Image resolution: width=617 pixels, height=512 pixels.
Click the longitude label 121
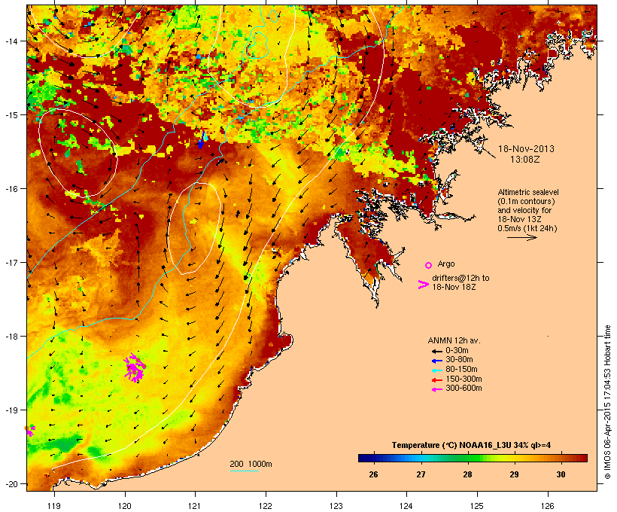click(195, 506)
